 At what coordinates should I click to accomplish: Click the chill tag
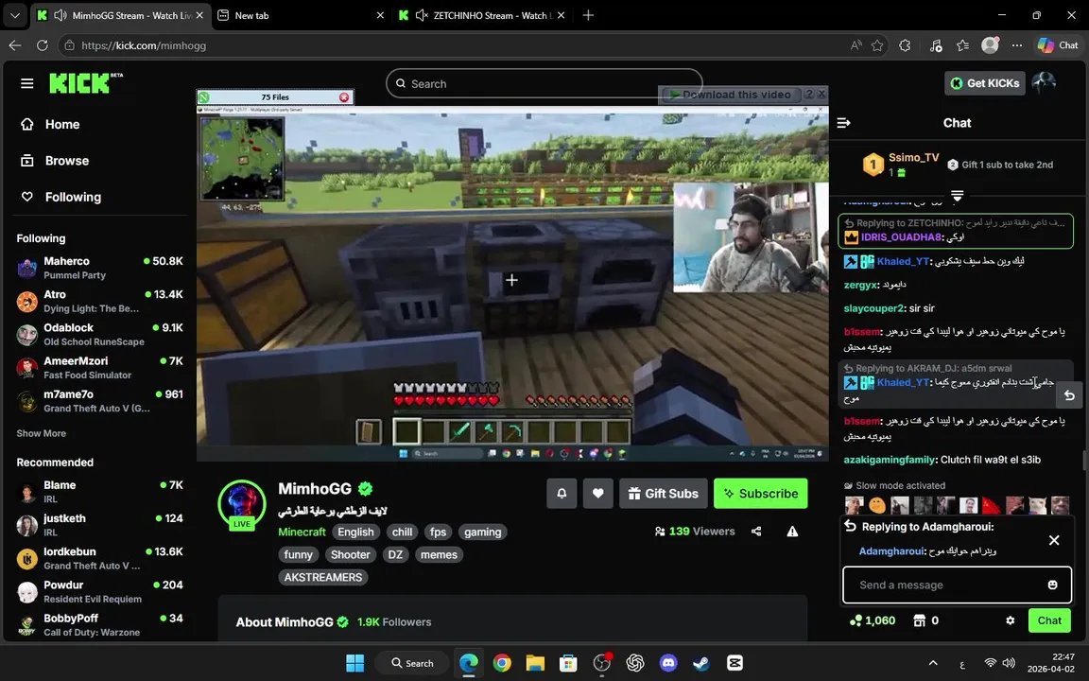402,532
